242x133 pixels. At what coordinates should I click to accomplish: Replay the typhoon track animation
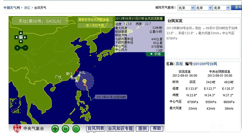pos(76,129)
